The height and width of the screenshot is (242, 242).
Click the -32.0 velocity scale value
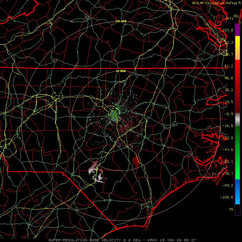(228, 138)
